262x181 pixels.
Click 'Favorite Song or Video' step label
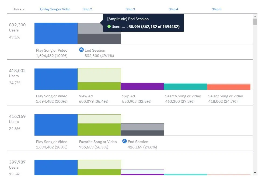[98, 142]
